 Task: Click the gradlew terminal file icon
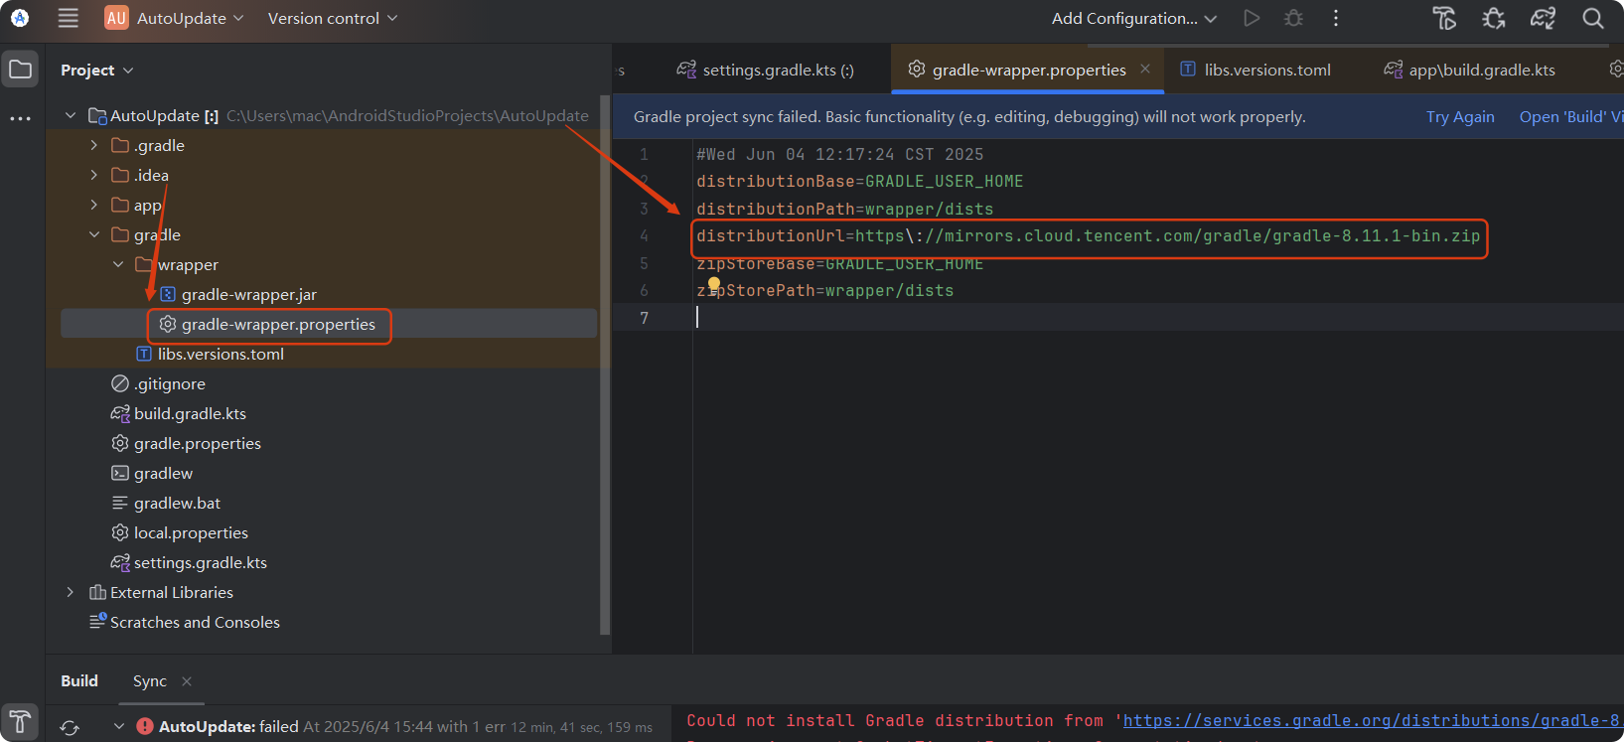click(120, 473)
